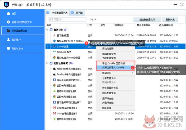
Task: Click the Gmail icon of Gmail邮箱批量注册1
Action: 54,108
